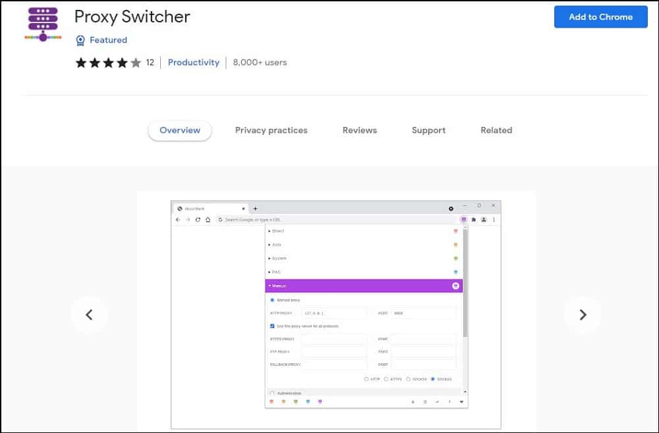Click the swap arrows icon in the bottom bar
The image size is (659, 433).
pyautogui.click(x=425, y=402)
